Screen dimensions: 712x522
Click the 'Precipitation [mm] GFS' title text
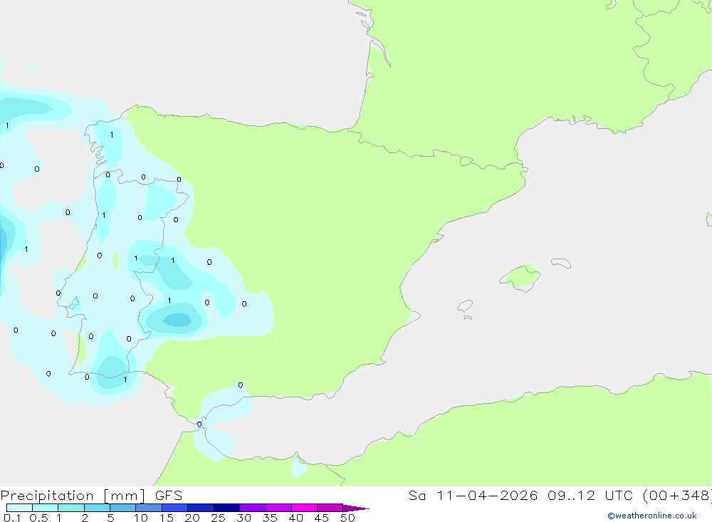[91, 495]
